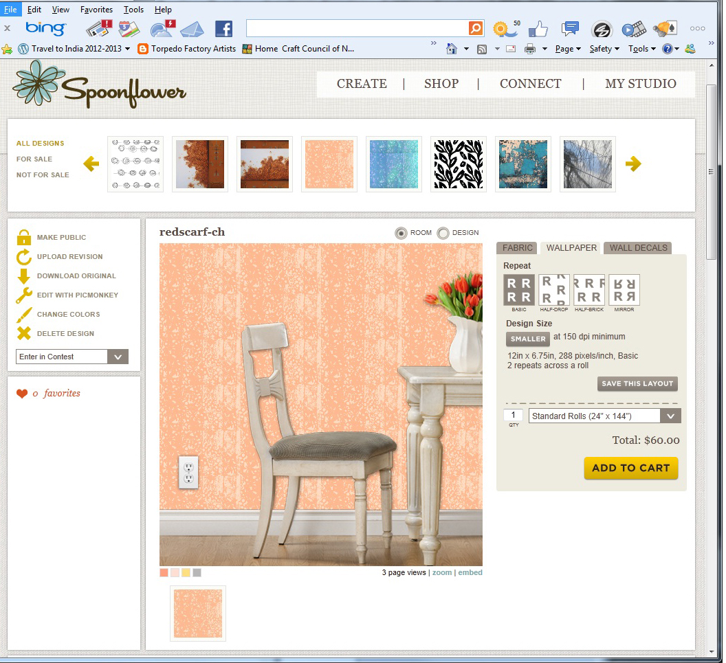
Task: Pick the yellow color swatch below preview
Action: (186, 573)
